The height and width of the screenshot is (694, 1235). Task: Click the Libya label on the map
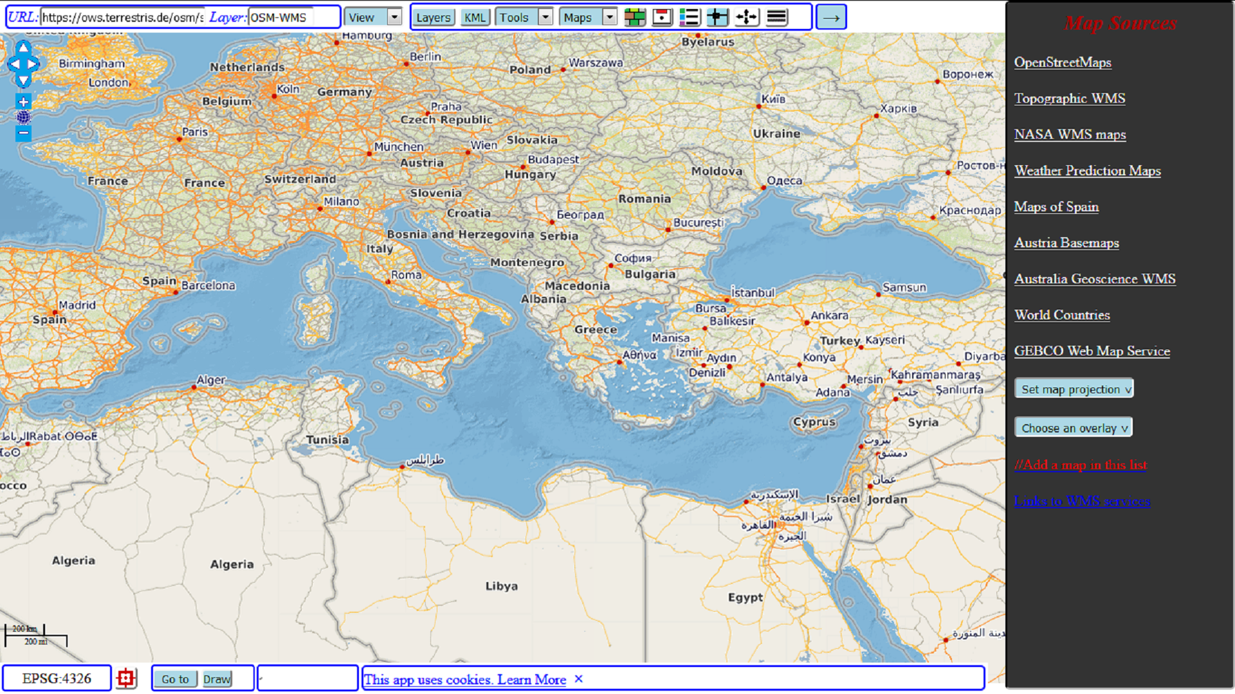click(501, 585)
